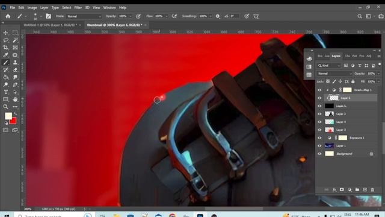
Task: Select the Clone Stamp tool
Action: click(15, 62)
